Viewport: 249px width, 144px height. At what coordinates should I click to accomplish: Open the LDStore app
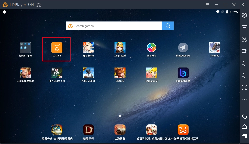click(57, 48)
